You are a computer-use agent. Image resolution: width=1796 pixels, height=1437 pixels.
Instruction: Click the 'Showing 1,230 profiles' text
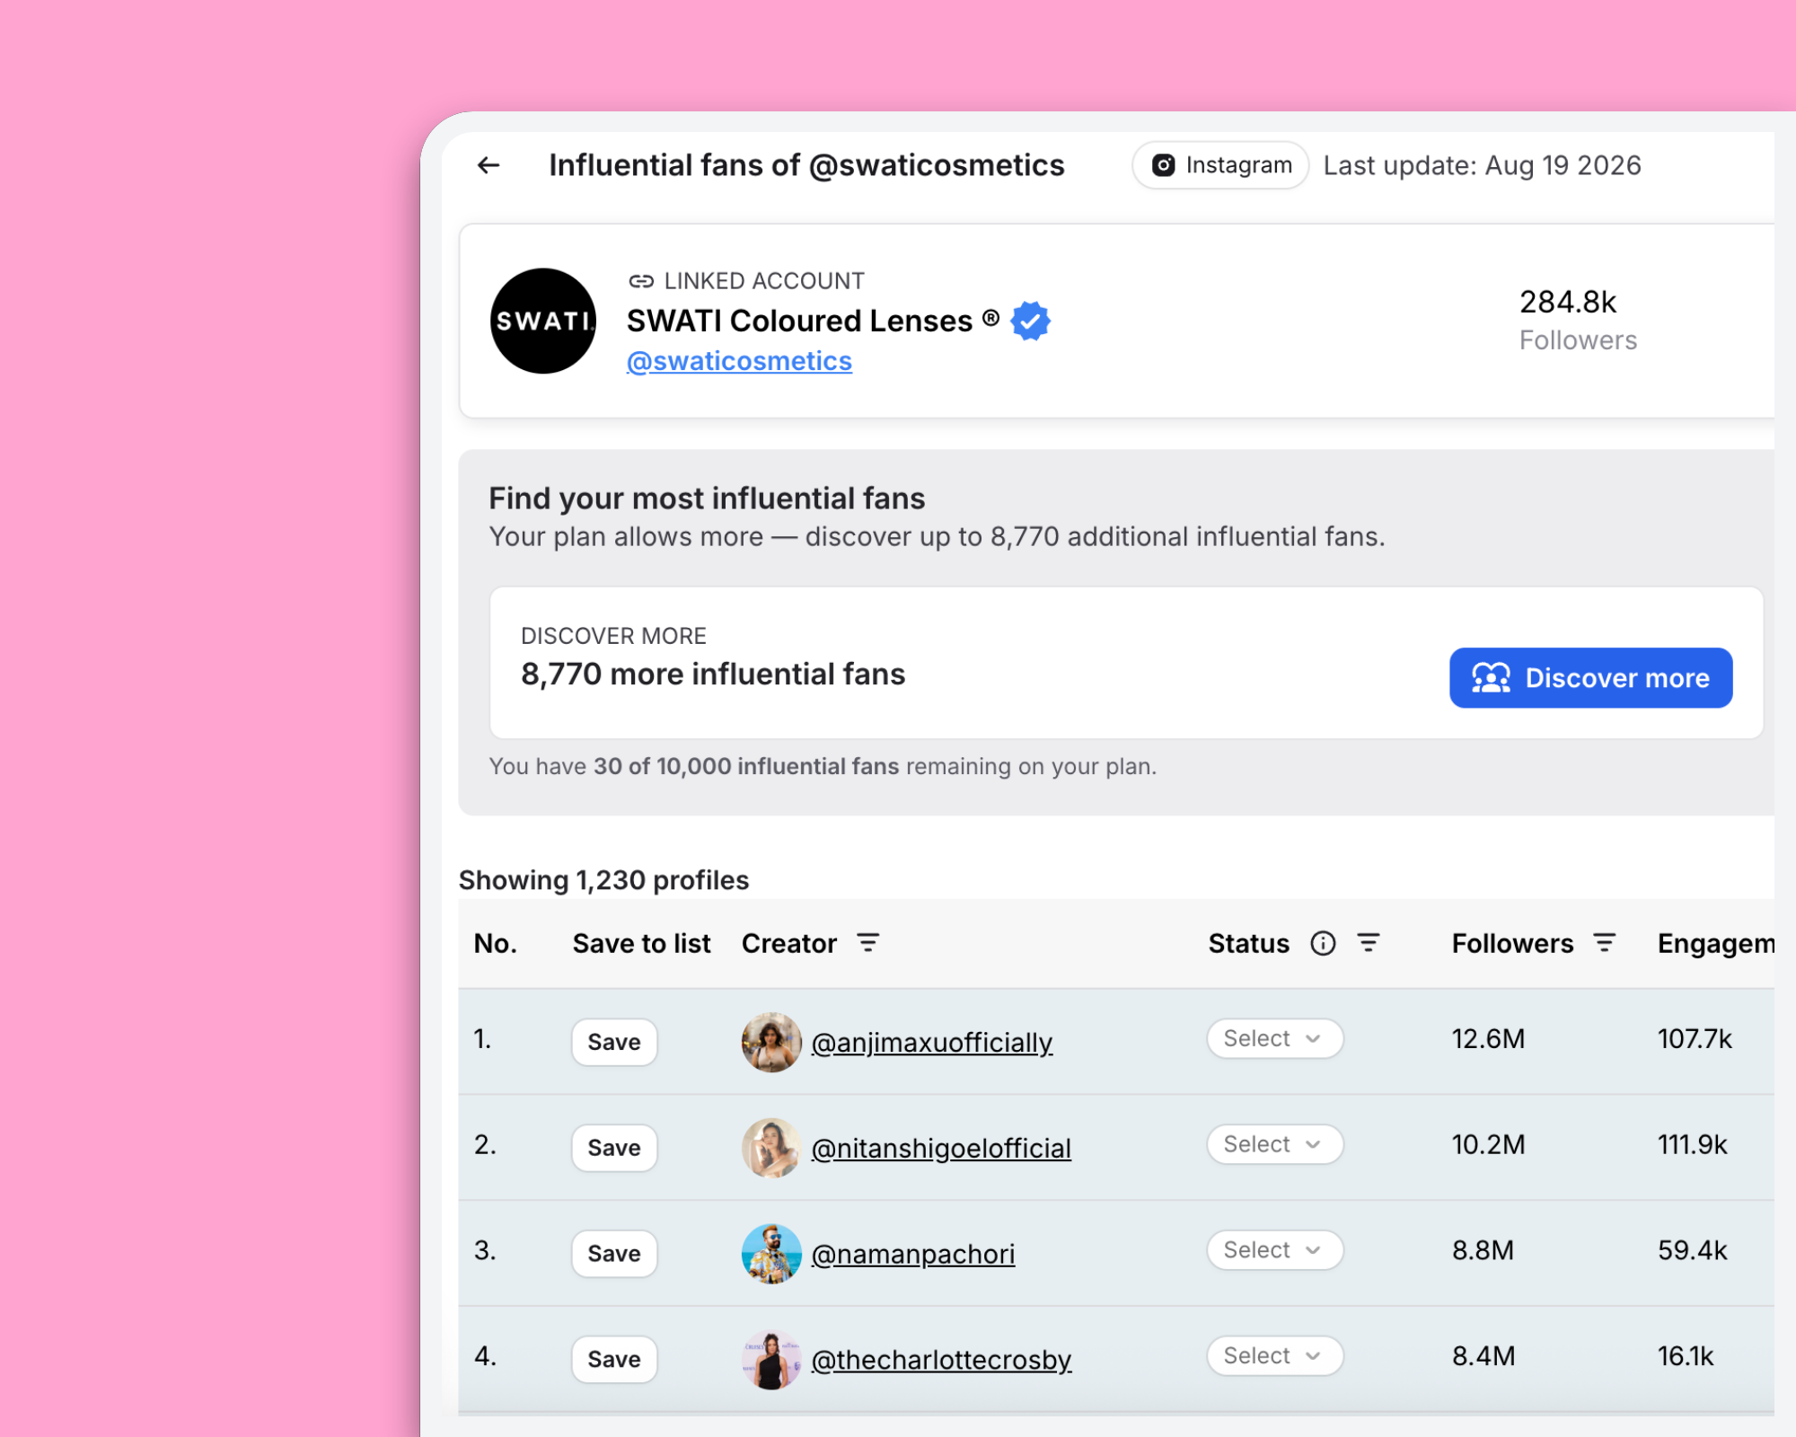pos(603,880)
